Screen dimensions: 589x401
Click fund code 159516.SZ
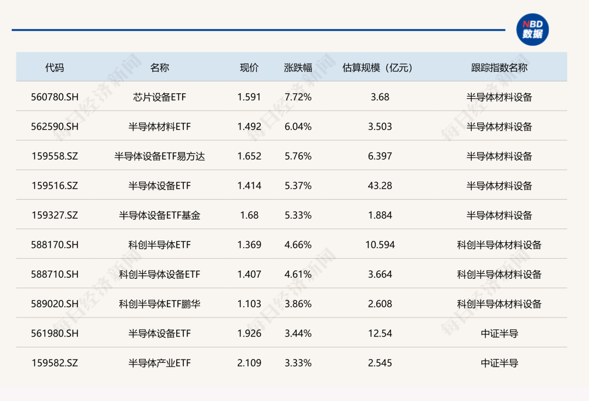(x=55, y=185)
